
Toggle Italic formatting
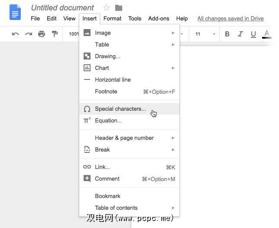pos(240,34)
